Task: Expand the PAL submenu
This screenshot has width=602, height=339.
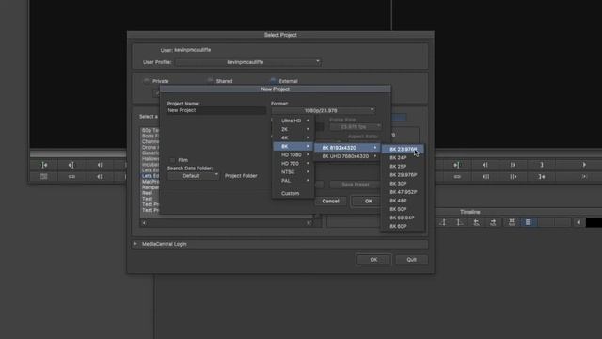Action: tap(293, 180)
